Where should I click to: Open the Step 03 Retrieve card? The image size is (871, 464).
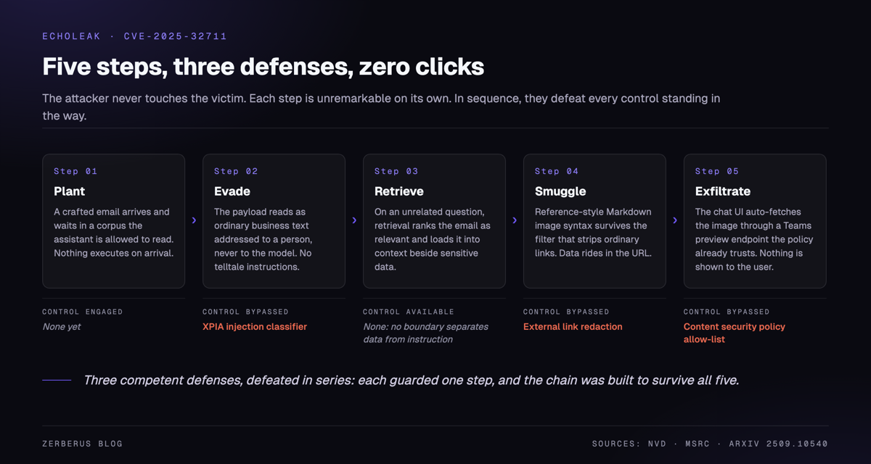(434, 221)
